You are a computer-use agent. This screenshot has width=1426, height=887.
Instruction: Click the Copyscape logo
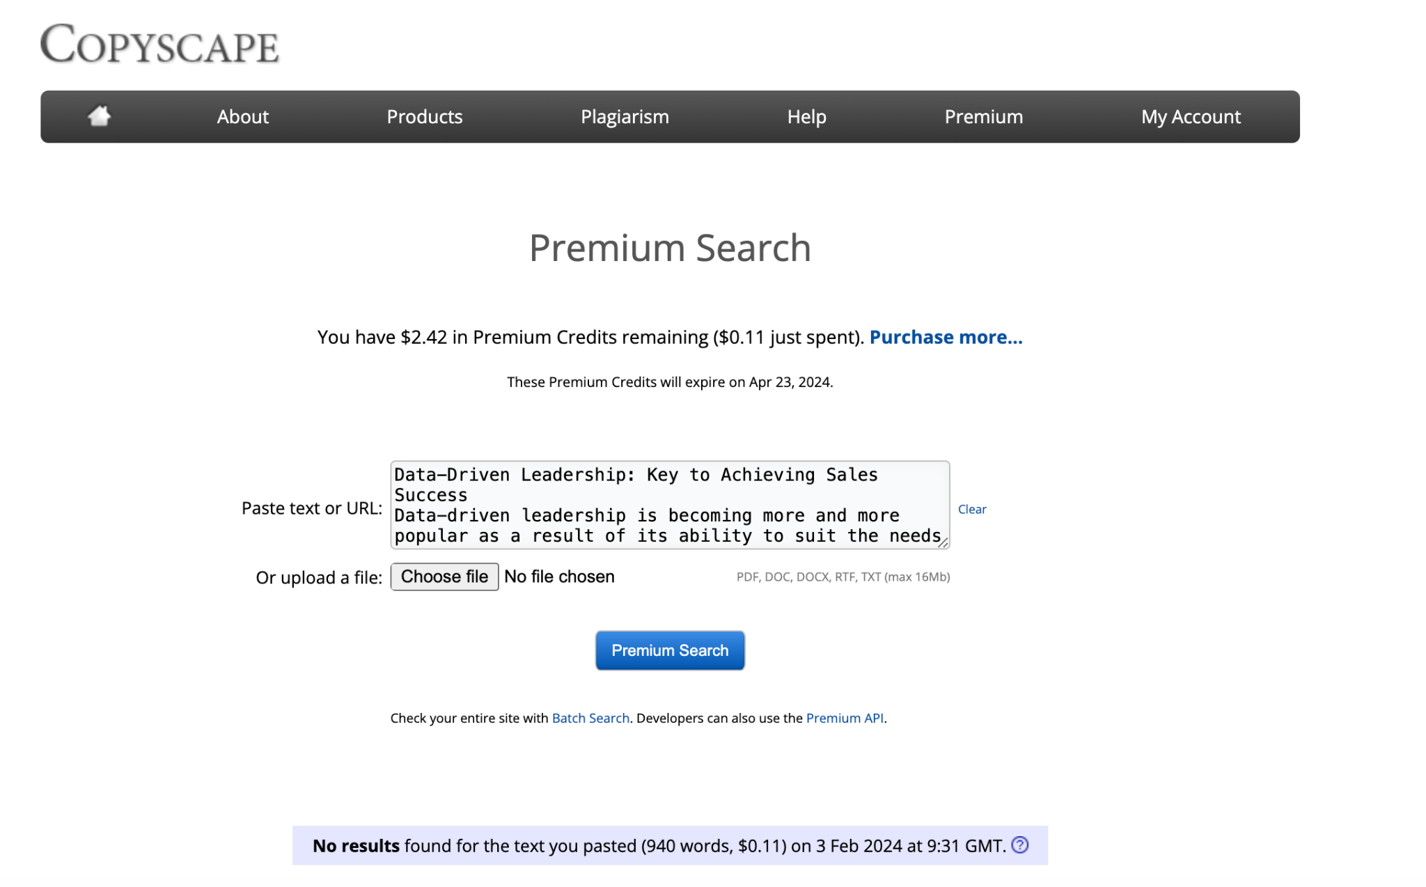(x=159, y=44)
